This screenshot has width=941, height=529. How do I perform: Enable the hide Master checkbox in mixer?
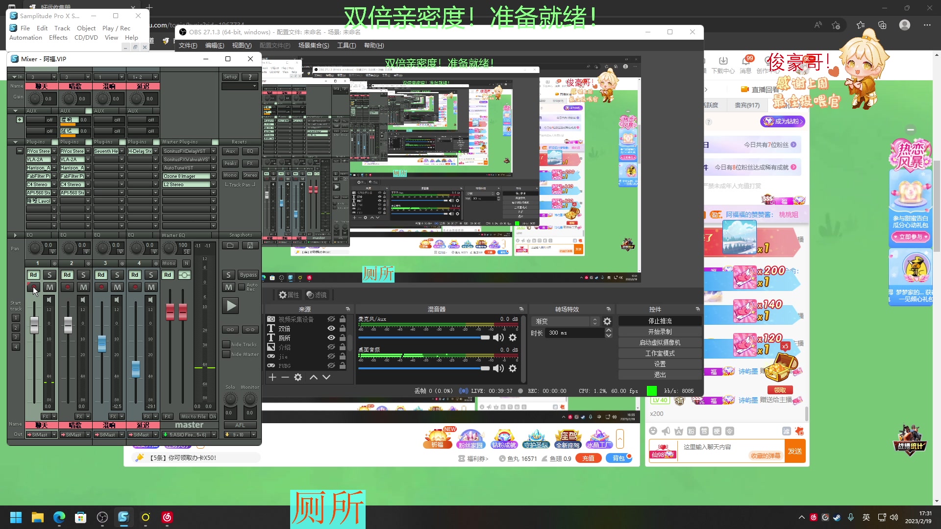226,355
